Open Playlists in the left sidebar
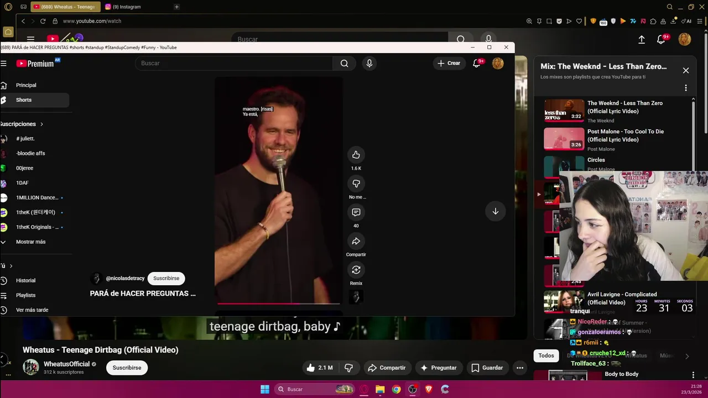The height and width of the screenshot is (398, 708). (x=25, y=295)
